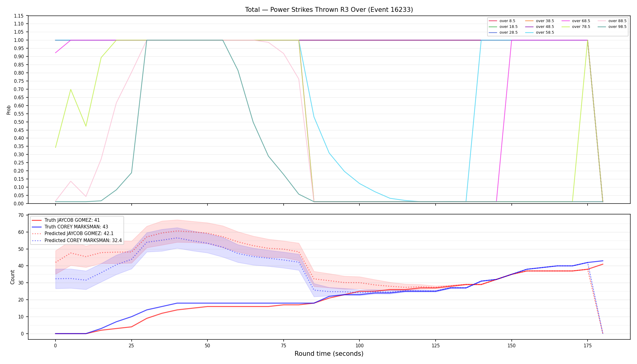Select the 'over 68.5' legend entry
The image size is (637, 364).
pos(576,21)
